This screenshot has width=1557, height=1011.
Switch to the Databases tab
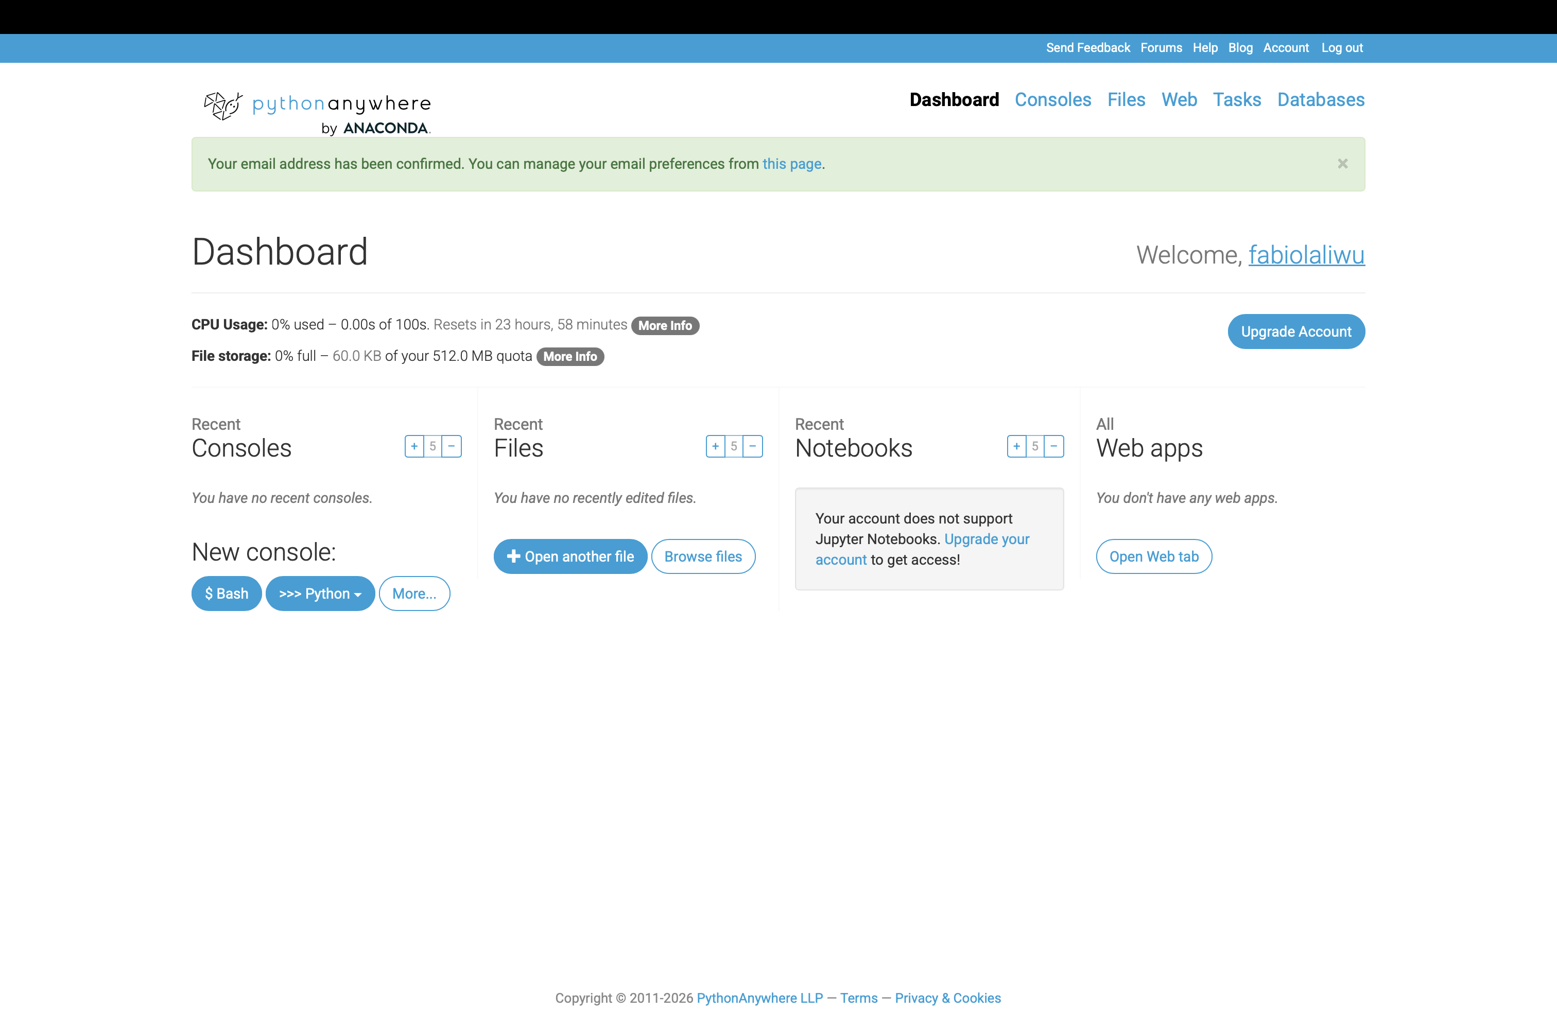coord(1321,99)
